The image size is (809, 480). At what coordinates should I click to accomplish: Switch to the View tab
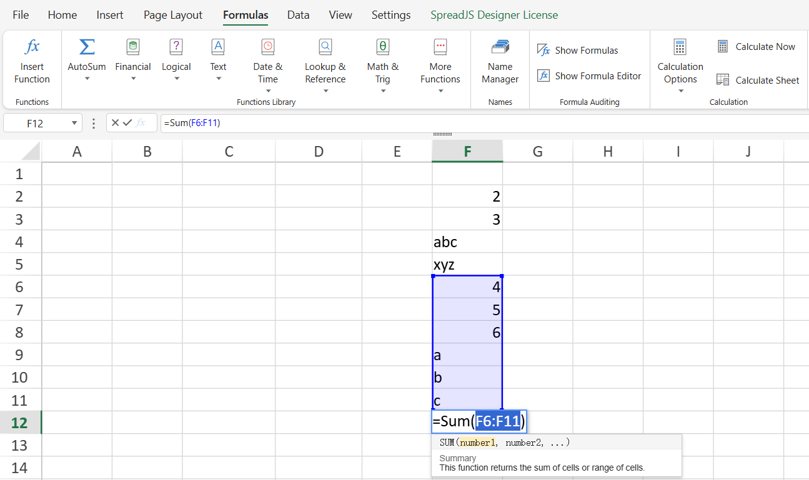[340, 15]
